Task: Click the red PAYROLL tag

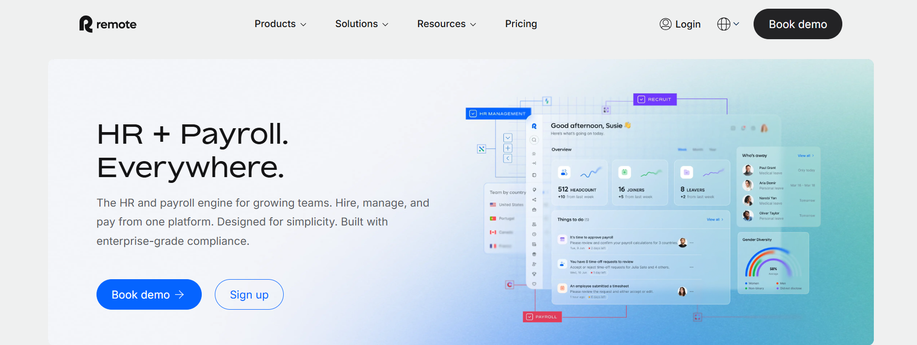Action: point(542,317)
